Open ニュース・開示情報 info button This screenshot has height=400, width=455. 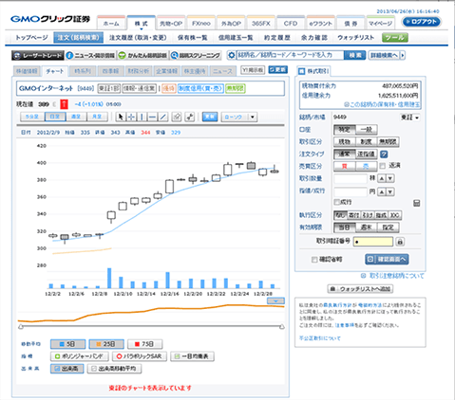point(91,56)
